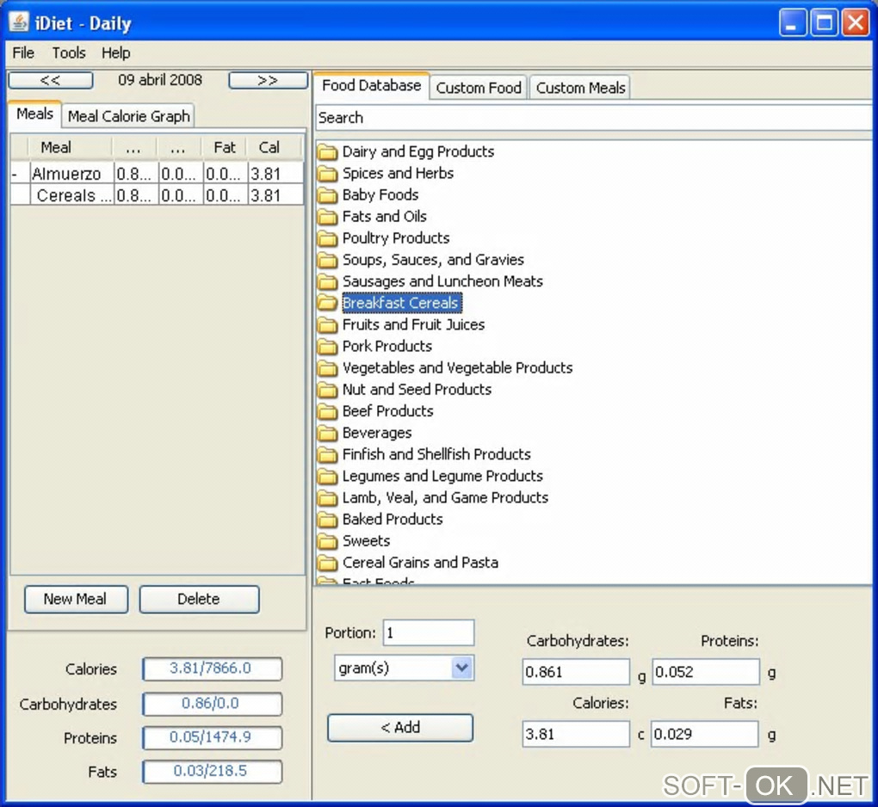
Task: Switch to the Custom Food tab
Action: [x=479, y=88]
